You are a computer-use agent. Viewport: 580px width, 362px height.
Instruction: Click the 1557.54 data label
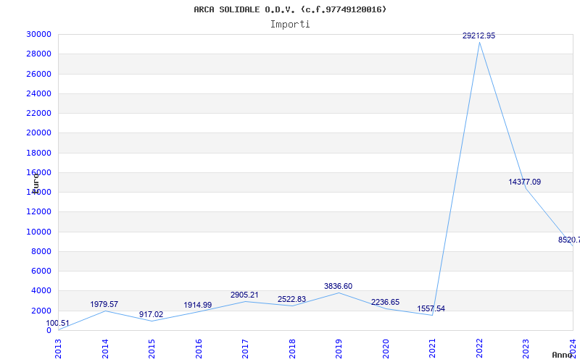[x=431, y=309]
